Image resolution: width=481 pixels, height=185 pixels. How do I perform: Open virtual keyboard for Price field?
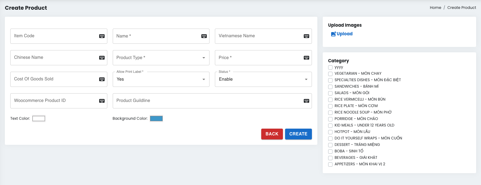click(306, 58)
